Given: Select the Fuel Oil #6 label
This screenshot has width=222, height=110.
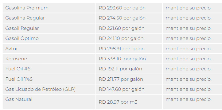Looking at the screenshot, I should pos(18,69).
